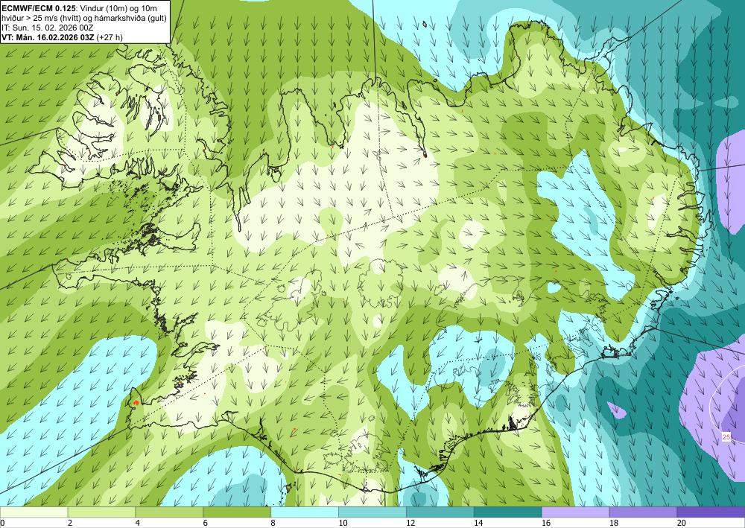This screenshot has width=745, height=528.
Task: Click the legend scale number 16
Action: 546,524
